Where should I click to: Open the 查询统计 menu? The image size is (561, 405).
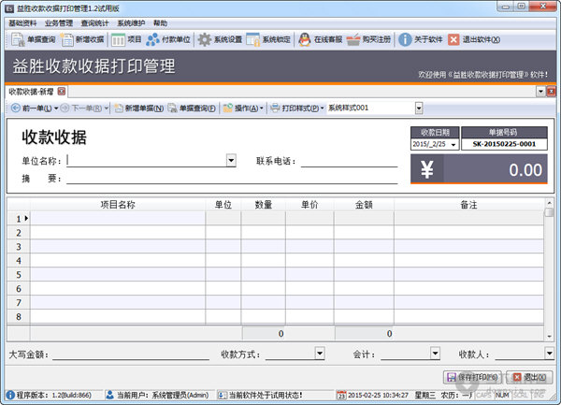coord(94,22)
